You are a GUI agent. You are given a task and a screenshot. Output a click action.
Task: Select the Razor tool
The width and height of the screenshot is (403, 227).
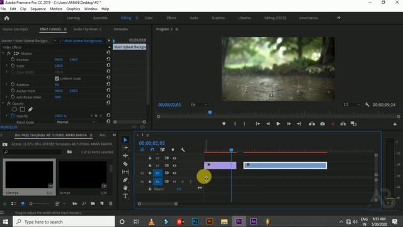click(125, 164)
